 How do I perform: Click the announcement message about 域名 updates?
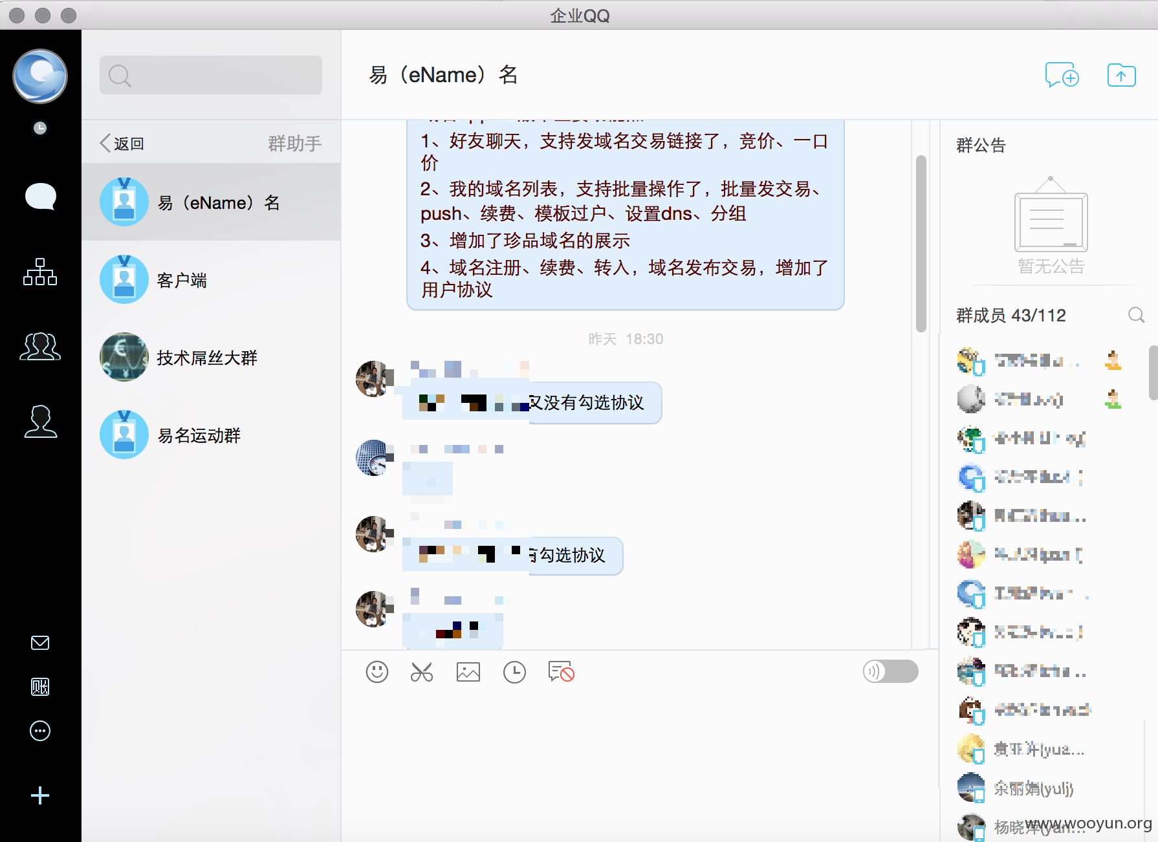point(626,213)
